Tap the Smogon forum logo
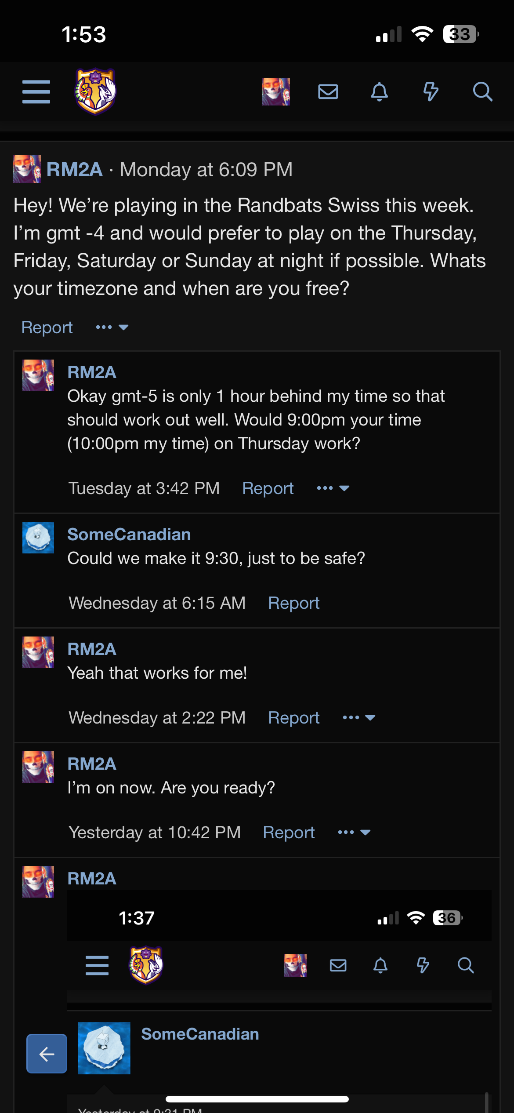The height and width of the screenshot is (1113, 514). coord(95,91)
